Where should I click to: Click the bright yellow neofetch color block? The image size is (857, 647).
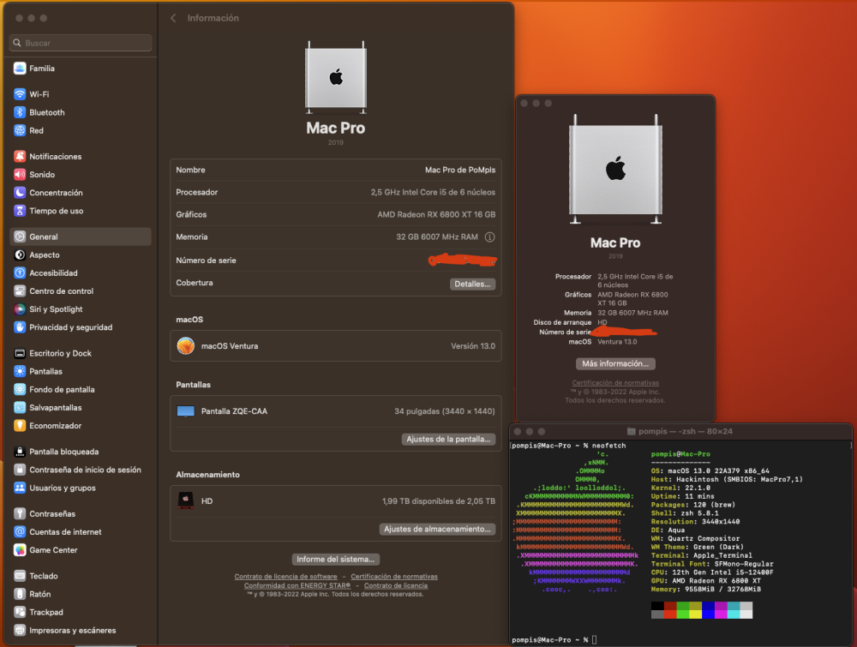tap(695, 614)
